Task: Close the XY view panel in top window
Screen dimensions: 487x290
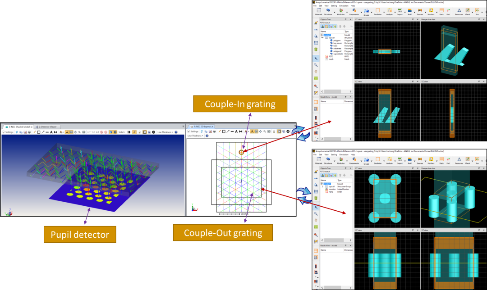Action: 418,19
